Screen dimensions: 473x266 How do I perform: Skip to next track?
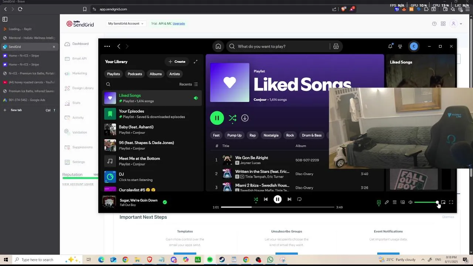(x=289, y=199)
